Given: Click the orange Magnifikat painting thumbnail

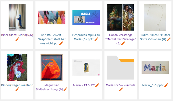Looking at the screenshot, I should (52, 68).
